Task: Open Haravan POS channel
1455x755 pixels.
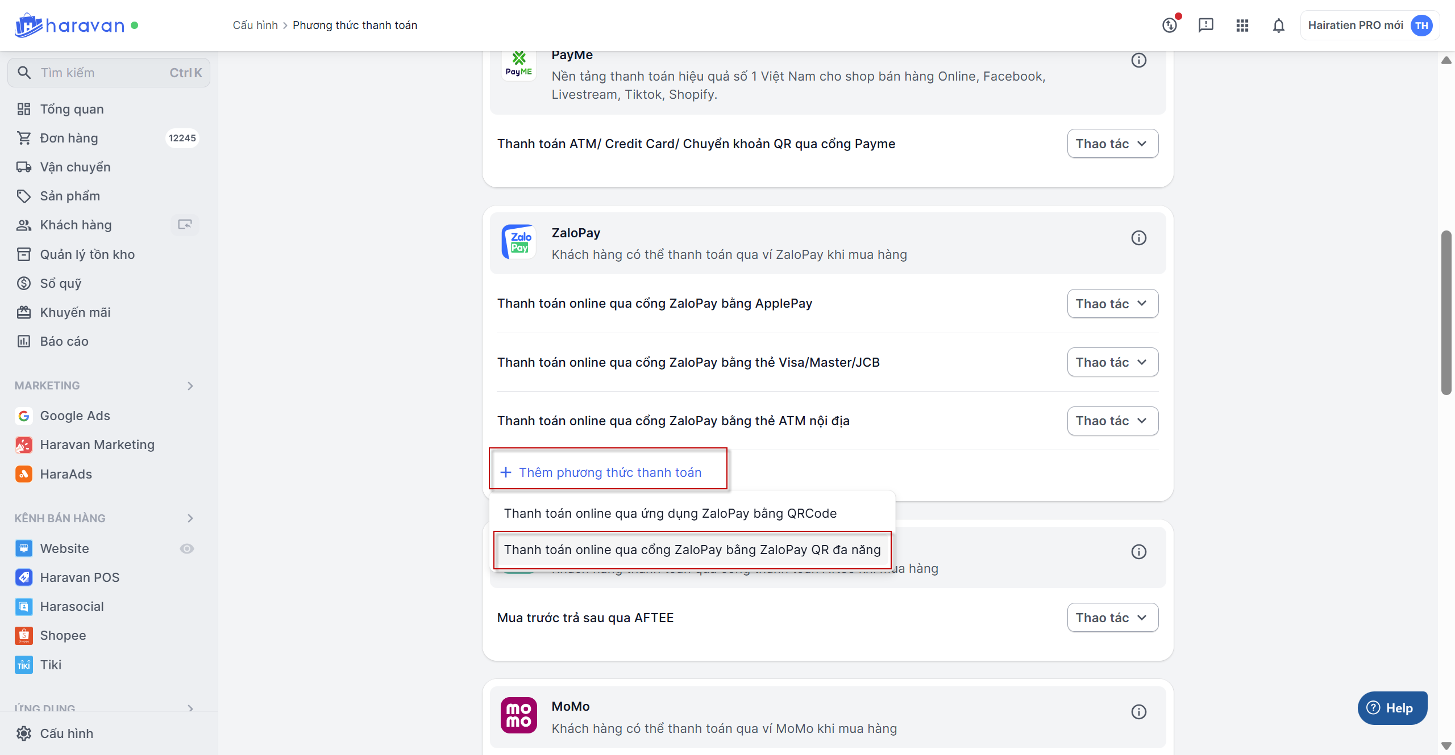Action: pos(80,577)
